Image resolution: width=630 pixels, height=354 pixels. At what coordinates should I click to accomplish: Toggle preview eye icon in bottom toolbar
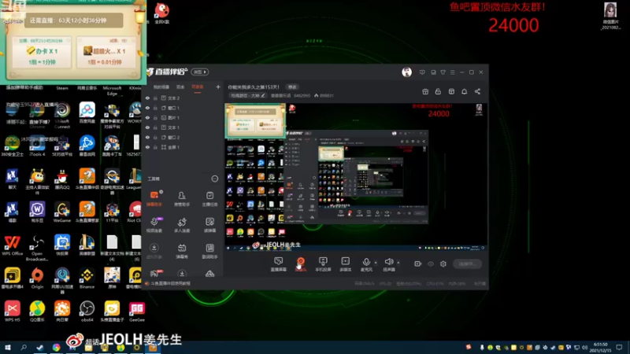coord(431,264)
